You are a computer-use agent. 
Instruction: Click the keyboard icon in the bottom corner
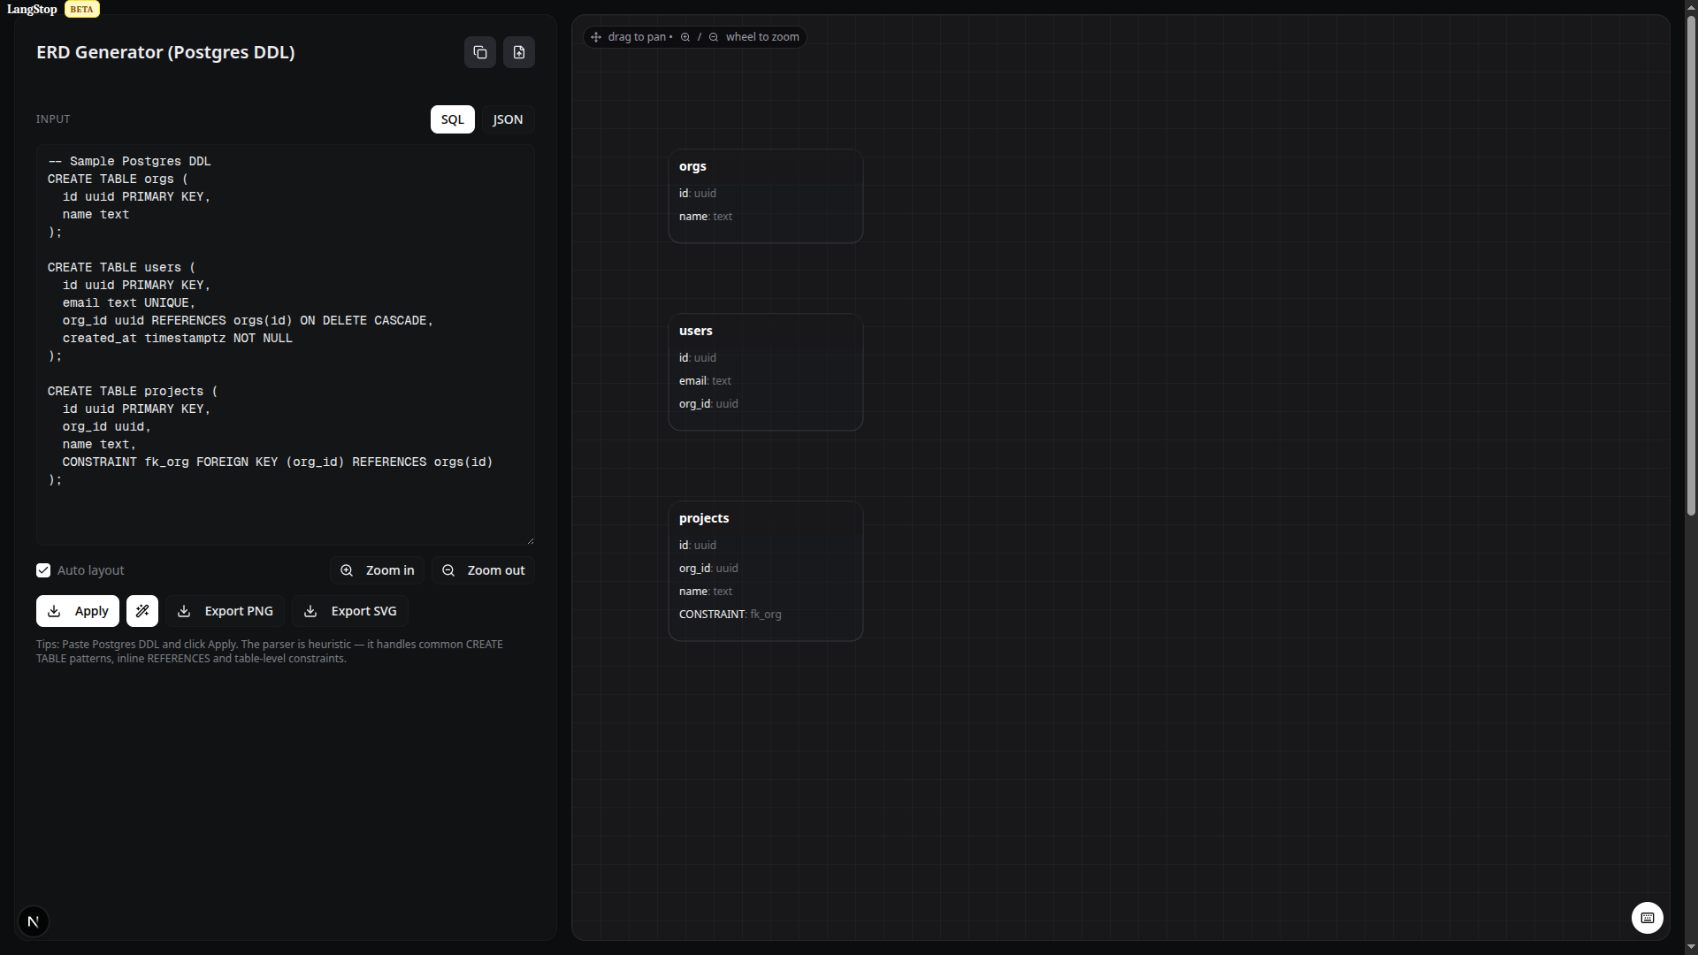1647,918
